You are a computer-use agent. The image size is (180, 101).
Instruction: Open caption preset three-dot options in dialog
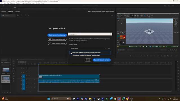click(x=109, y=48)
